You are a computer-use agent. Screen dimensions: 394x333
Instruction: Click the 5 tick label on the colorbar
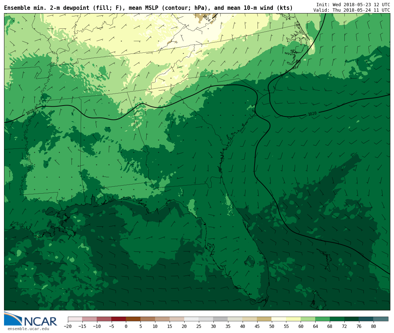tap(141, 326)
